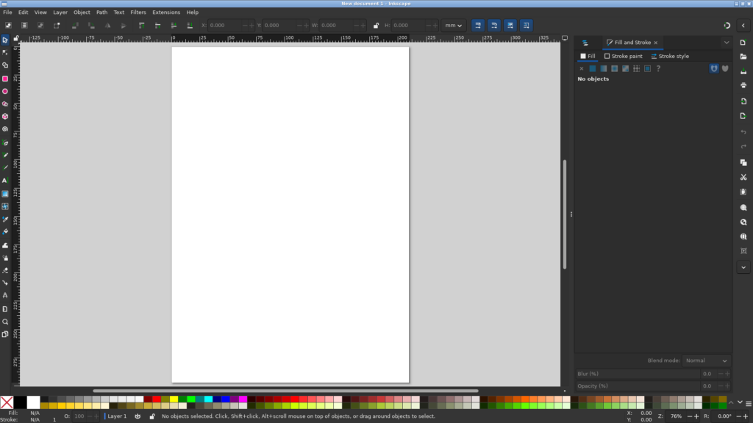Screen dimensions: 753x423
Task: Open the Blend mode Normal dropdown
Action: [x=706, y=361]
